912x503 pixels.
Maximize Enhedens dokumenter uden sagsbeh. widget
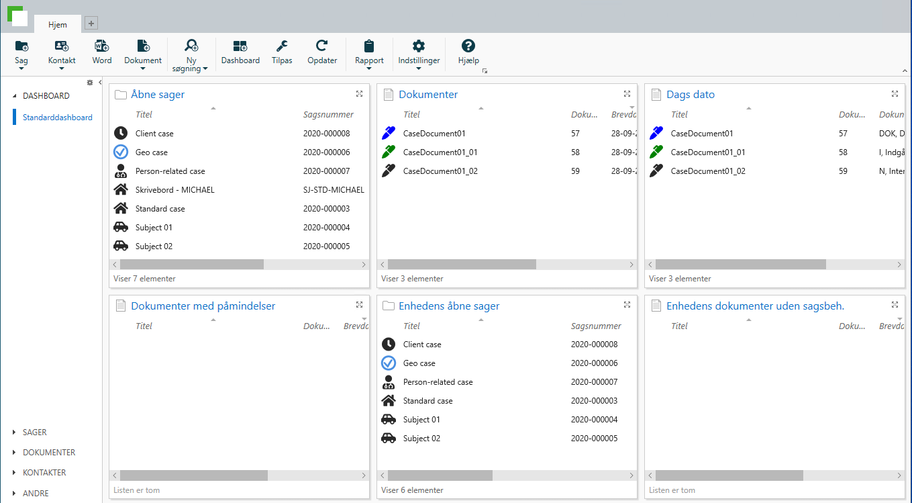(895, 305)
